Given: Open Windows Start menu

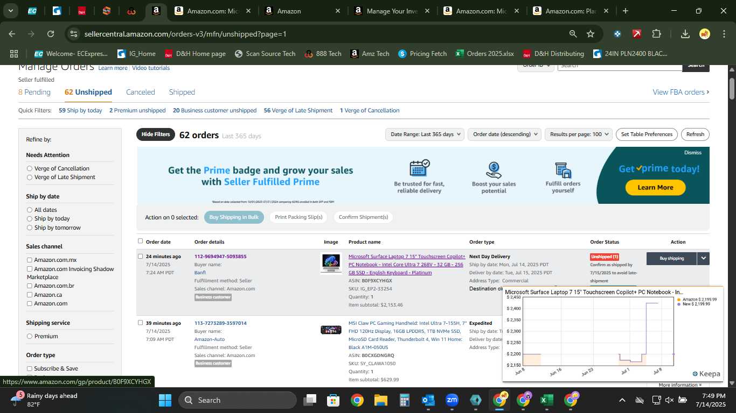Looking at the screenshot, I should coord(165,400).
